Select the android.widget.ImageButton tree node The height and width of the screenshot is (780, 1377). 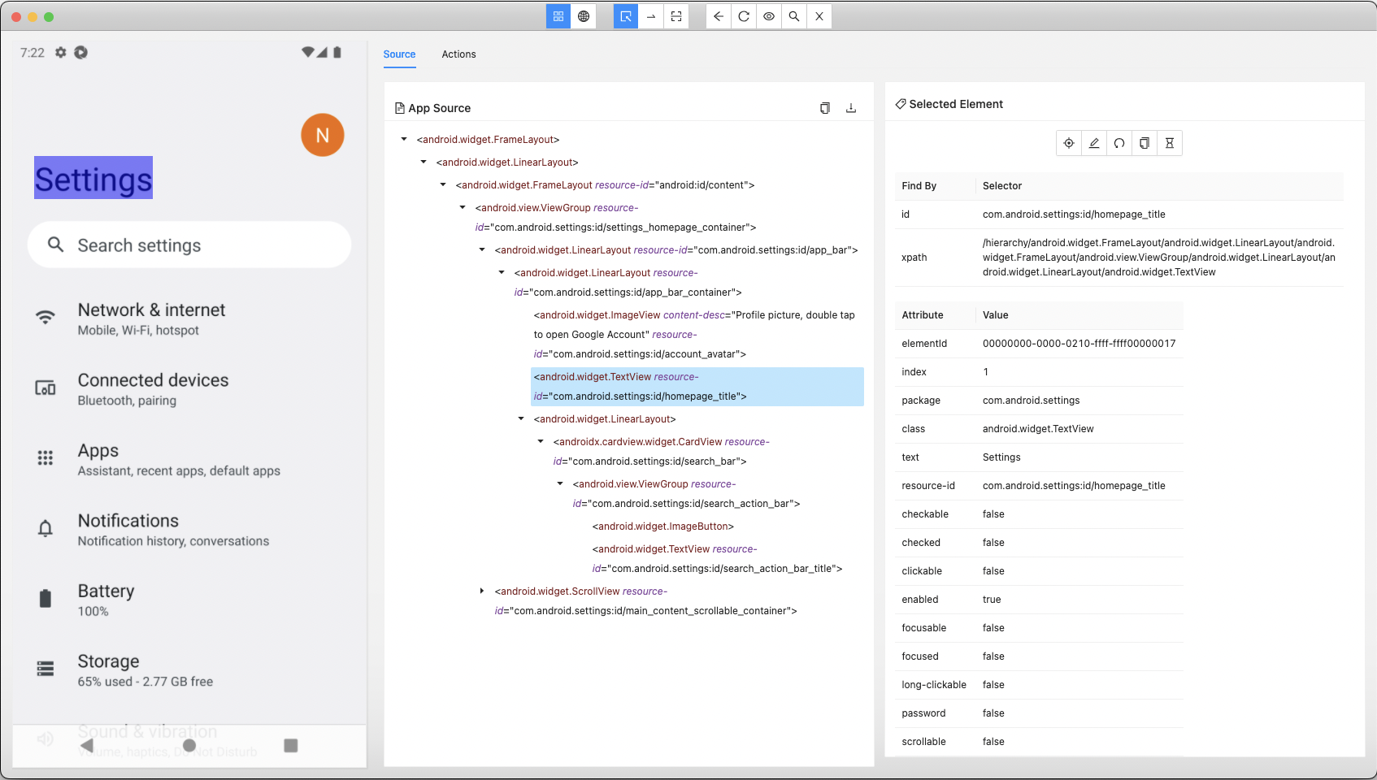coord(663,526)
